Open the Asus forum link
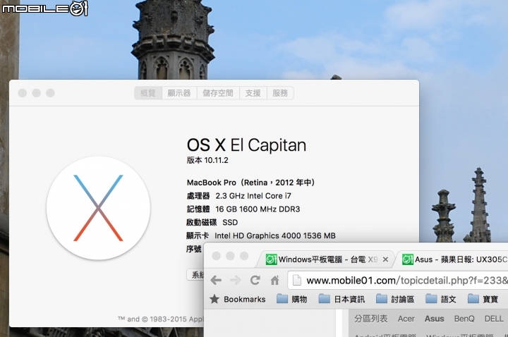The width and height of the screenshot is (508, 337). point(434,319)
